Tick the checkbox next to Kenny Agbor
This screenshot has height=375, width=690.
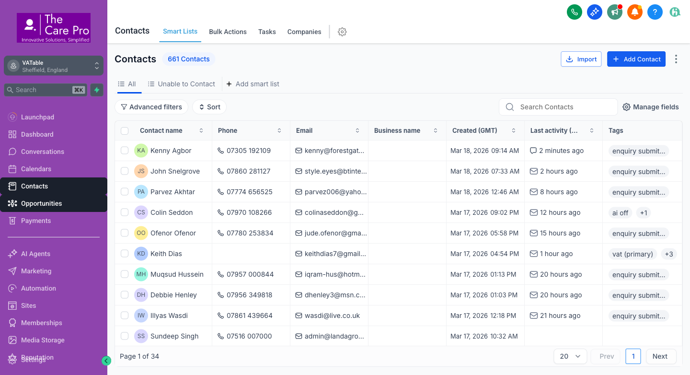pyautogui.click(x=125, y=150)
